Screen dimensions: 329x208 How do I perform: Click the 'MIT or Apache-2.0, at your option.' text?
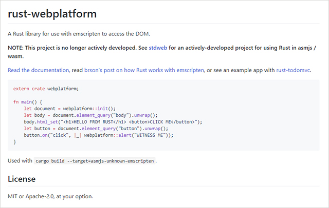click(50, 197)
